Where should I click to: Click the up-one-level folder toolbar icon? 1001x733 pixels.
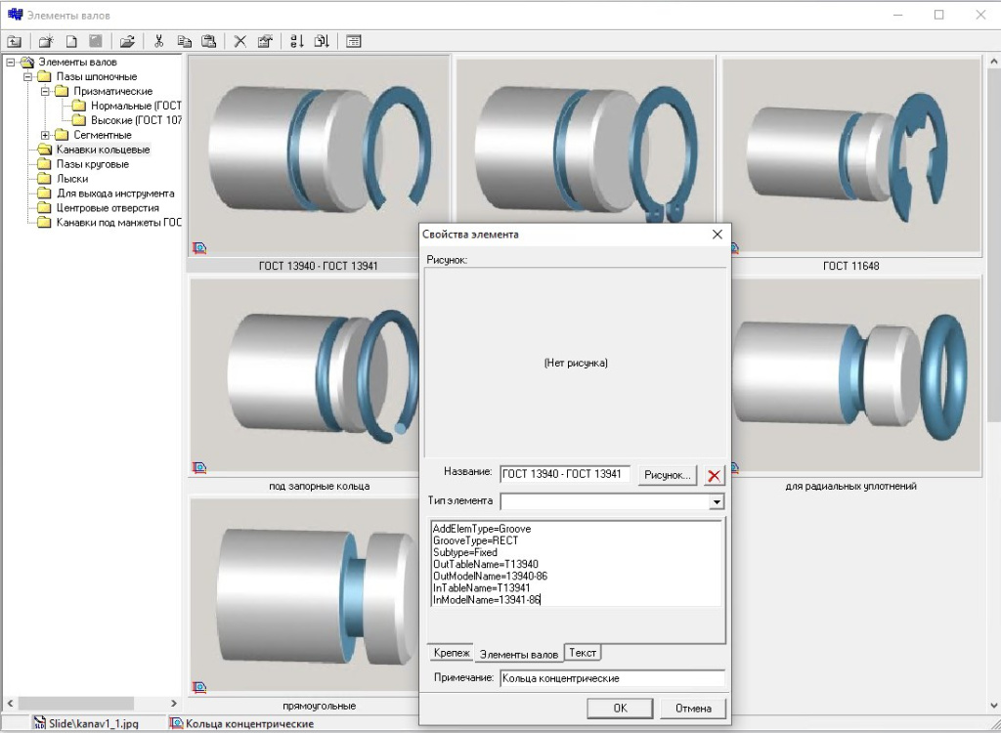click(15, 41)
